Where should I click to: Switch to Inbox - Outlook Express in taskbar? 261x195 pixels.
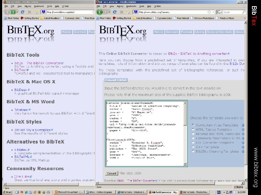tap(100, 192)
